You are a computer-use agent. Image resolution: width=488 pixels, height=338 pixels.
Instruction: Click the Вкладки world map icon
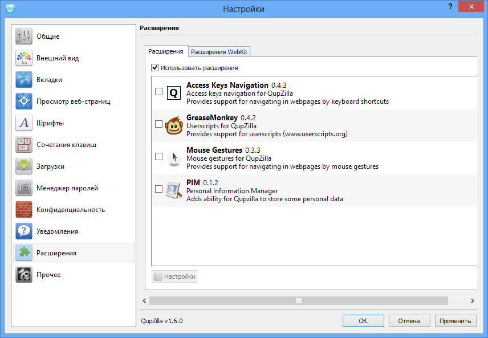pyautogui.click(x=23, y=80)
